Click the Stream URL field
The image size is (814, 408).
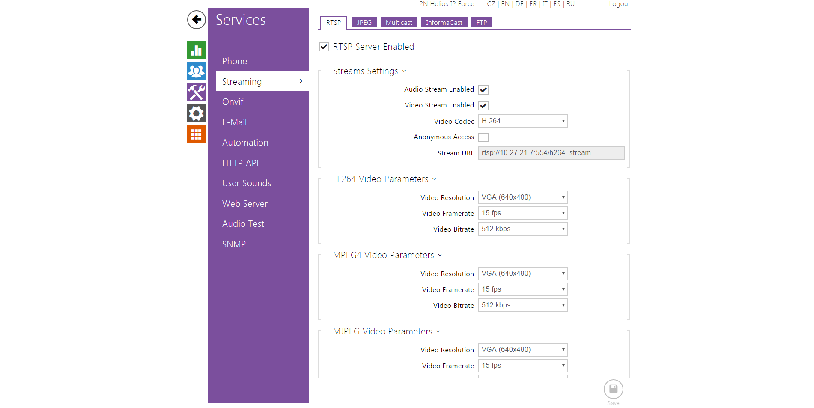pos(551,153)
